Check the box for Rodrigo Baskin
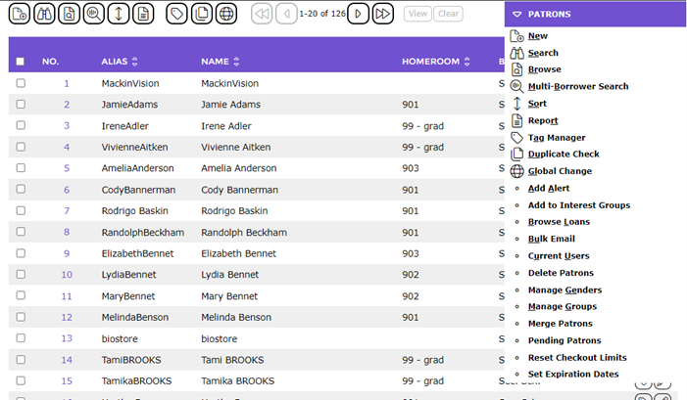687x400 pixels. [21, 210]
